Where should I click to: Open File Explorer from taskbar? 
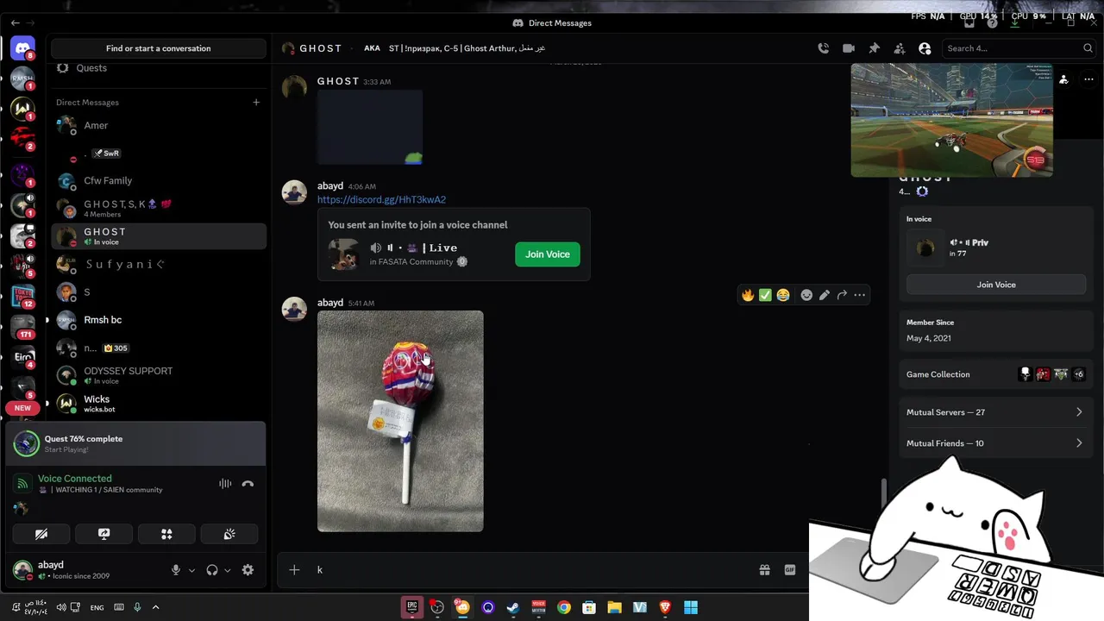[614, 607]
